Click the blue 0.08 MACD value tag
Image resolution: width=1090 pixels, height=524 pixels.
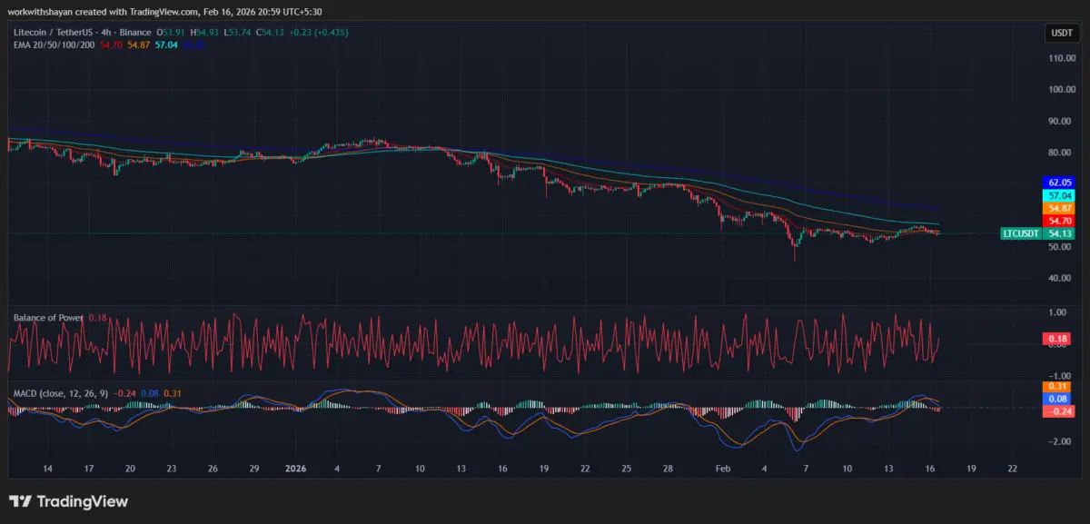click(x=1059, y=399)
